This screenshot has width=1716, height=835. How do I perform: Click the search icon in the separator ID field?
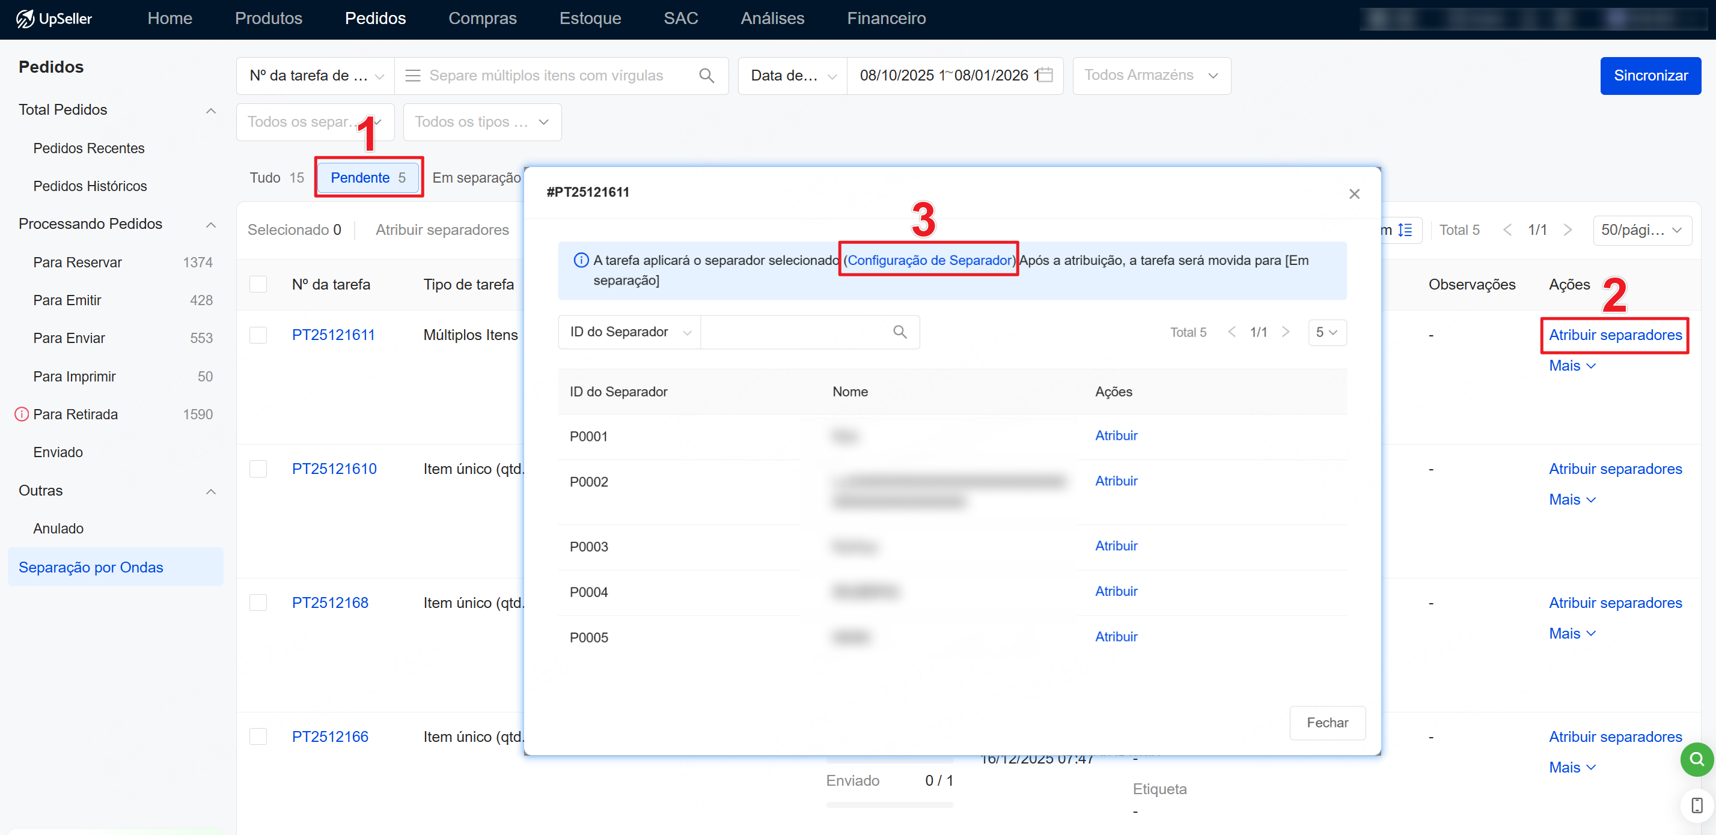[899, 332]
